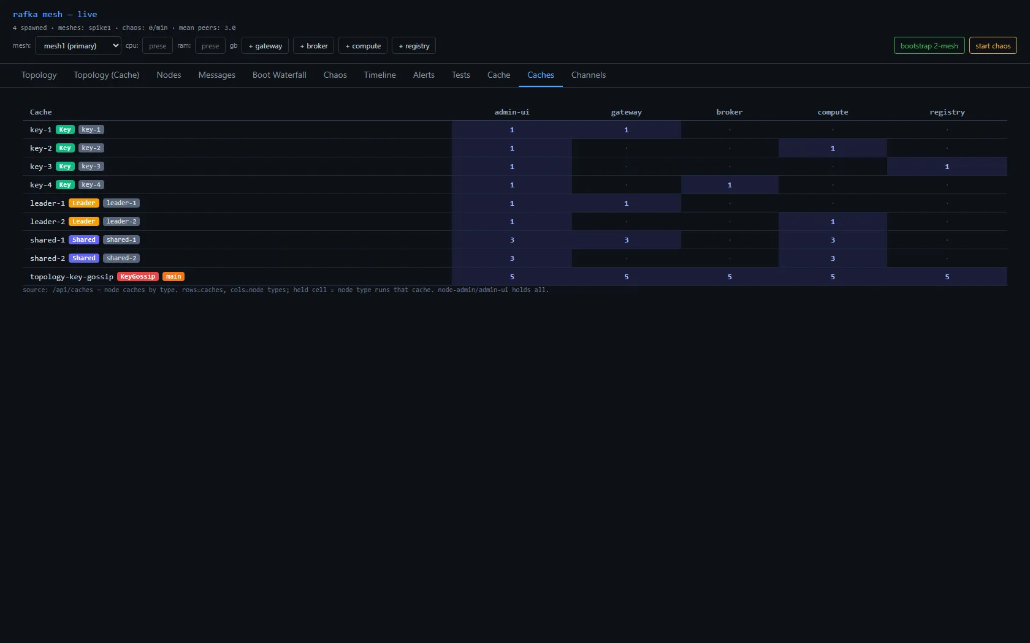The image size is (1030, 643).
Task: Click the green Key badge on key-1 row
Action: 65,130
